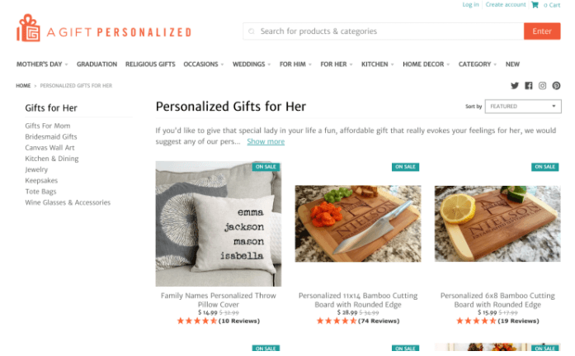This screenshot has height=356, width=575.
Task: Click star rating under Throw Pillow Cover
Action: 197,320
